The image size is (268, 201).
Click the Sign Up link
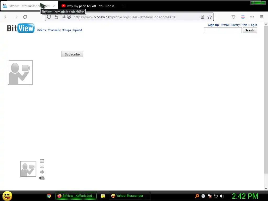point(213,25)
